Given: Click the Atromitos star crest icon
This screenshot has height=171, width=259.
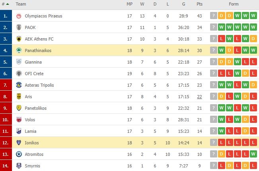Looking at the screenshot, I should 19,154.
